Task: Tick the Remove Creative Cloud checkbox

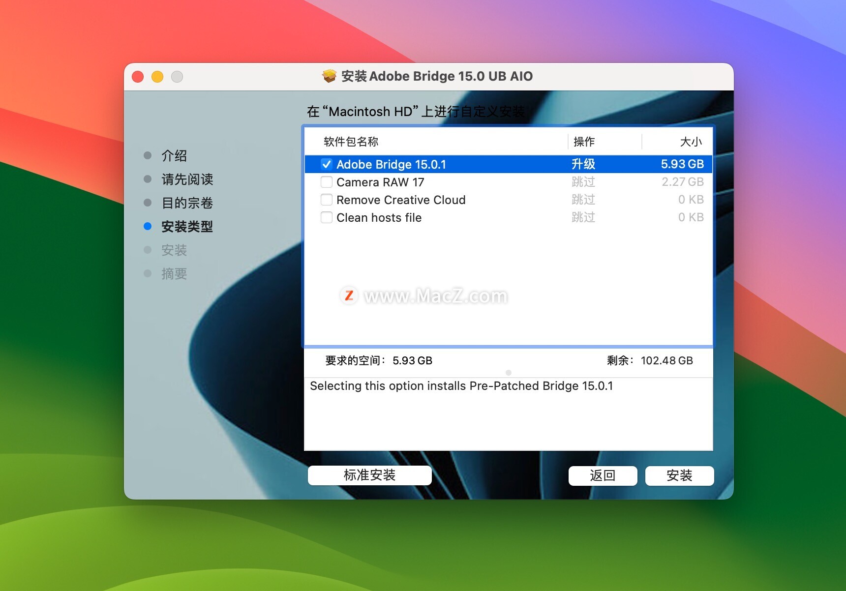Action: point(327,200)
